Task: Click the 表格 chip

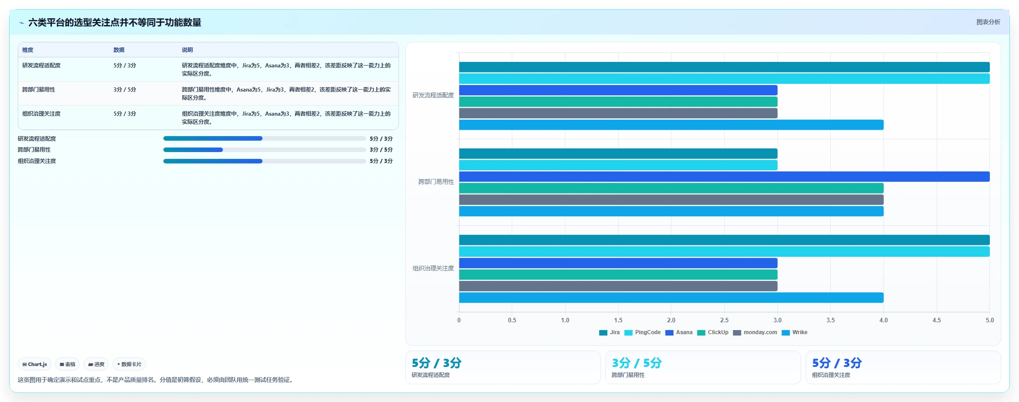Action: 67,364
